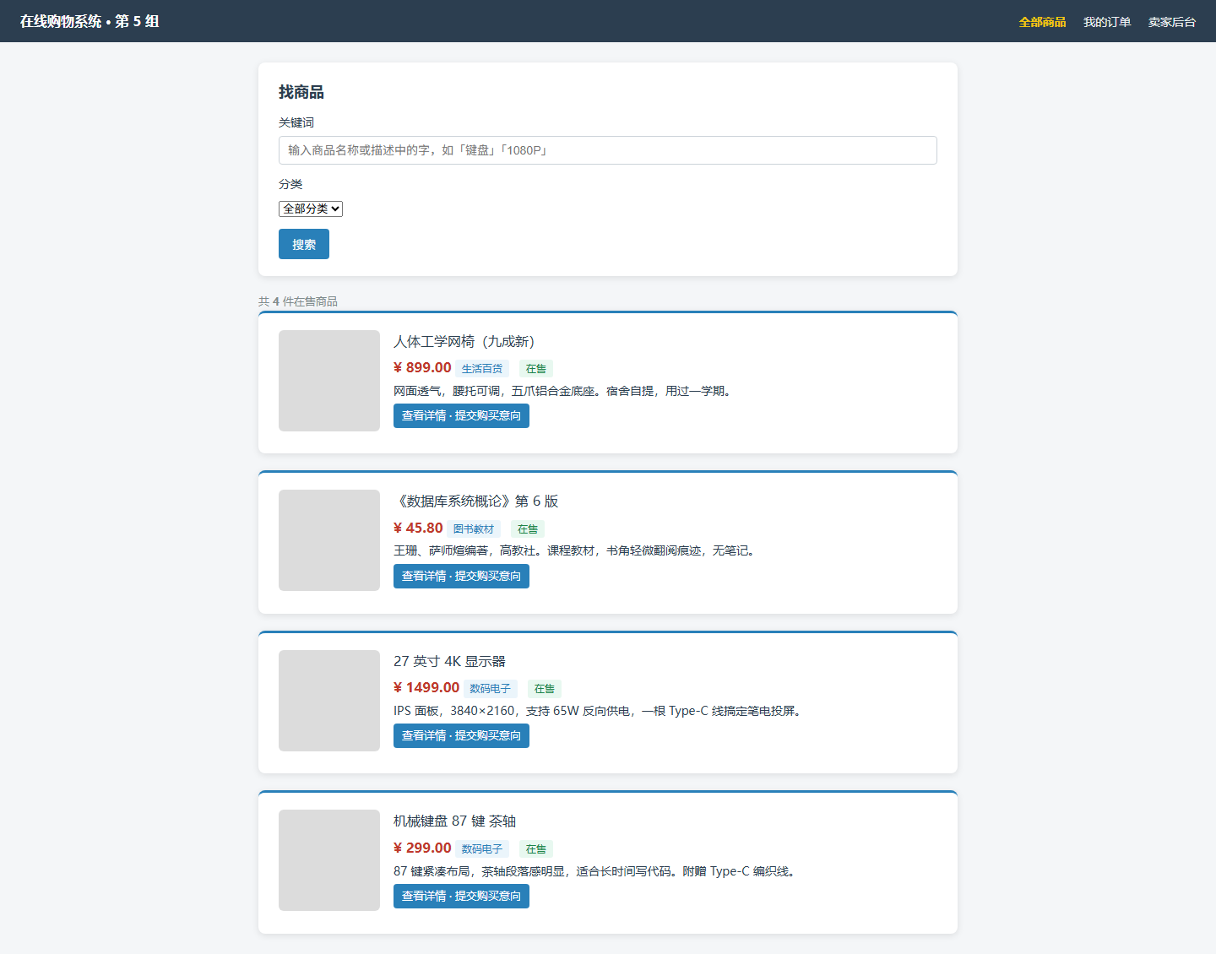Image resolution: width=1216 pixels, height=954 pixels.
Task: Click the price ¥ 1499.00
Action: point(426,688)
